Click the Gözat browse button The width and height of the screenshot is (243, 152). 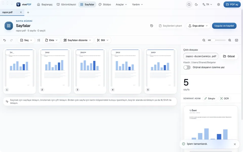pyautogui.click(x=229, y=56)
